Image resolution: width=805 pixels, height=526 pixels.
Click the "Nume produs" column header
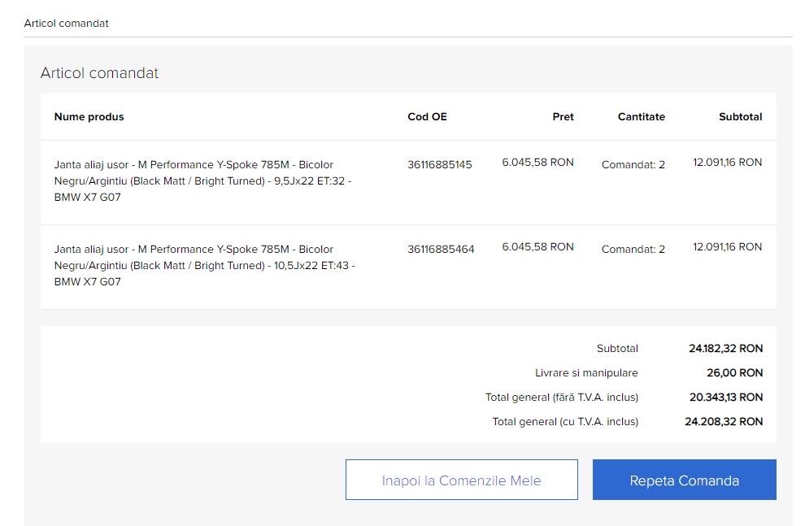coord(89,117)
